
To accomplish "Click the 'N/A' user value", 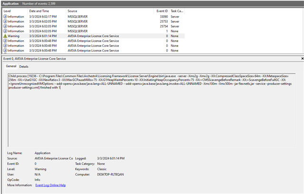I will click(x=38, y=174).
